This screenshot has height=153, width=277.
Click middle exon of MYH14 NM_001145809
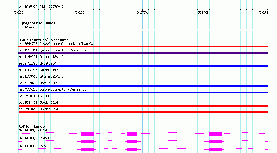(x=132, y=142)
